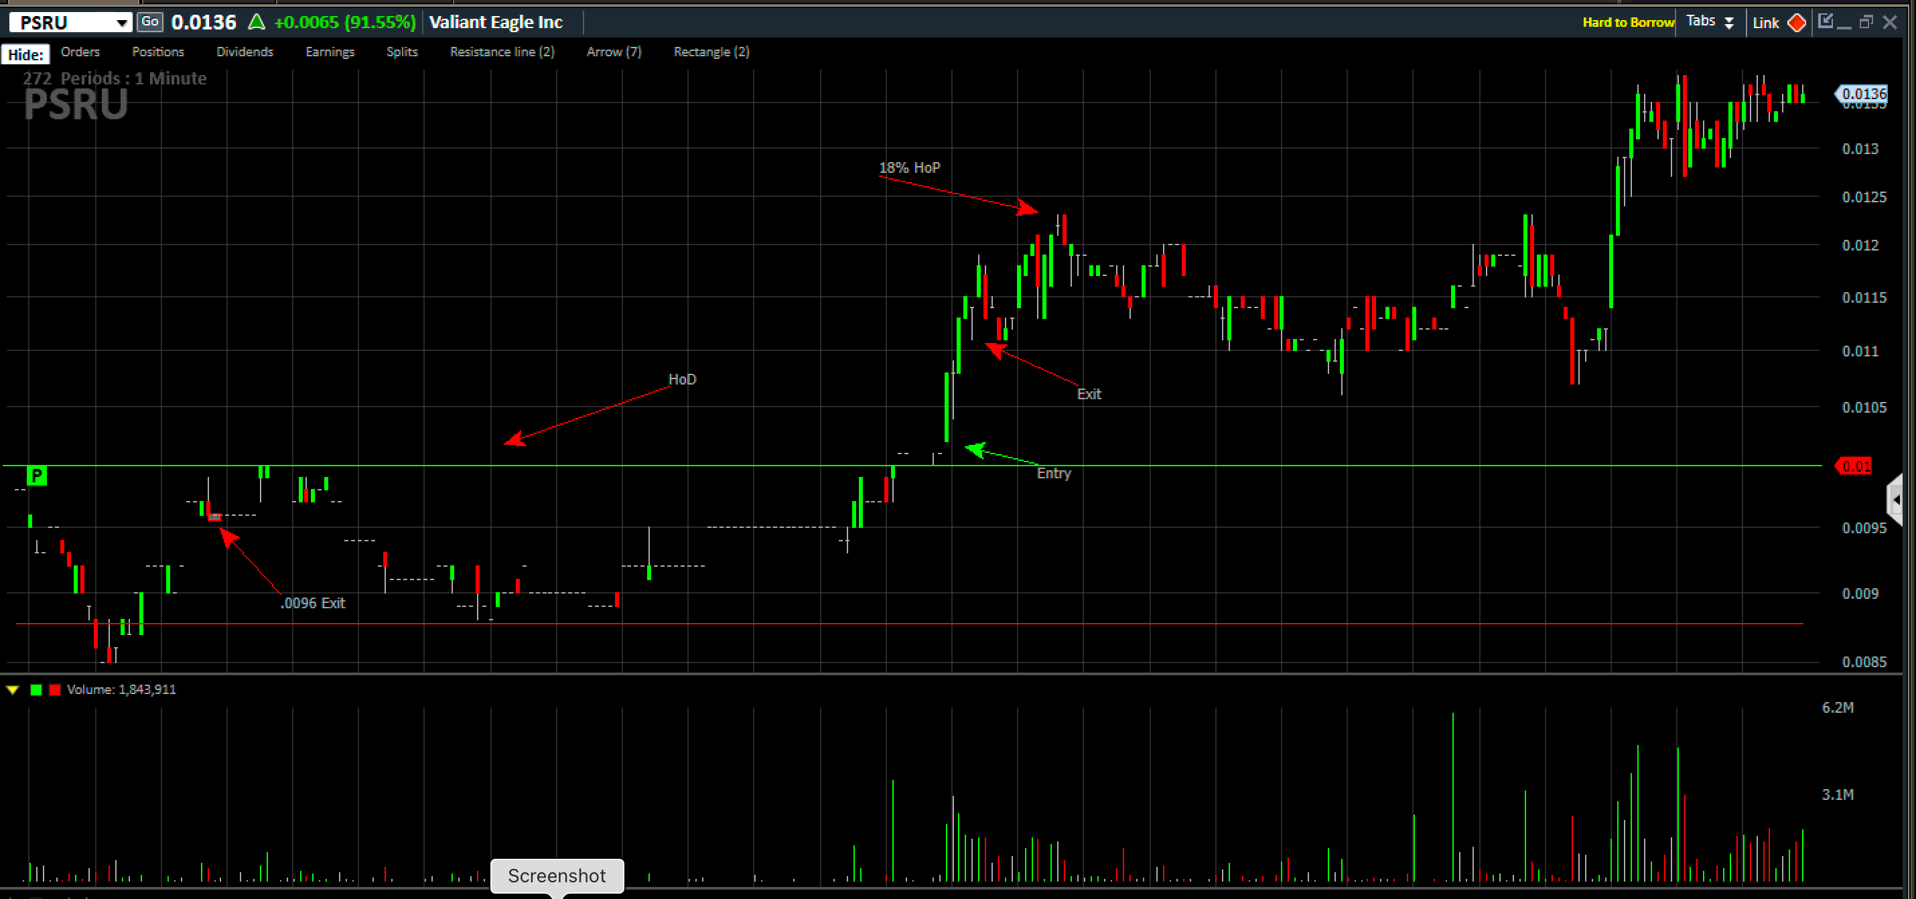Screen dimensions: 1916x899
Task: Click the green volume color square
Action: click(36, 690)
